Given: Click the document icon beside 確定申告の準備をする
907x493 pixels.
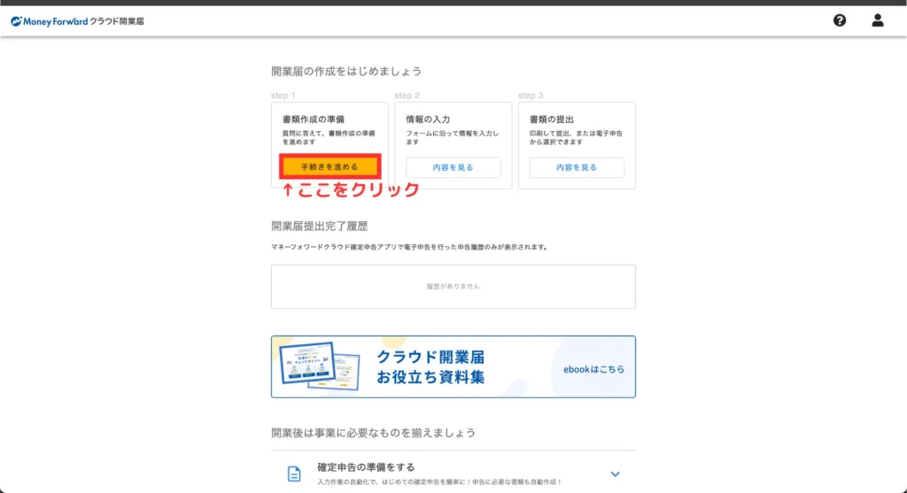Looking at the screenshot, I should tap(294, 474).
